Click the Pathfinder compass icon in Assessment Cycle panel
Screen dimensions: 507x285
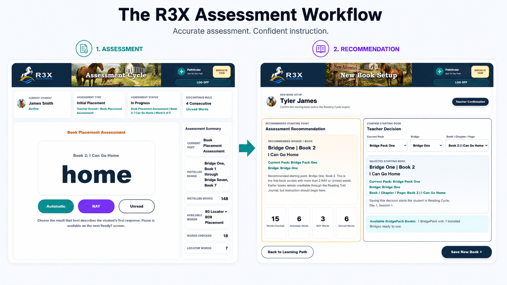click(x=181, y=71)
